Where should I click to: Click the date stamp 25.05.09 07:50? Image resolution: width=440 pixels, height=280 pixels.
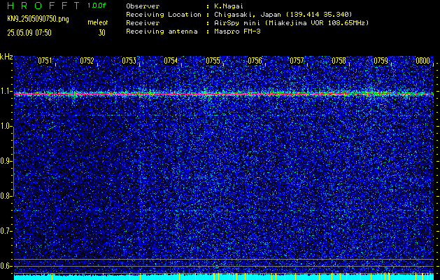(29, 33)
